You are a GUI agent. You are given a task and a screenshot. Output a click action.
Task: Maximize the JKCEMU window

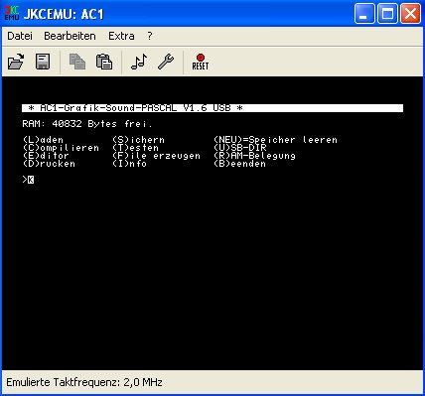click(387, 14)
